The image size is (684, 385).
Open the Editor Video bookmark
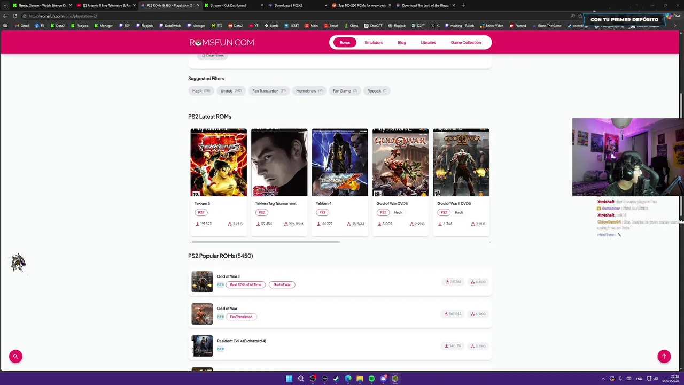pos(492,26)
